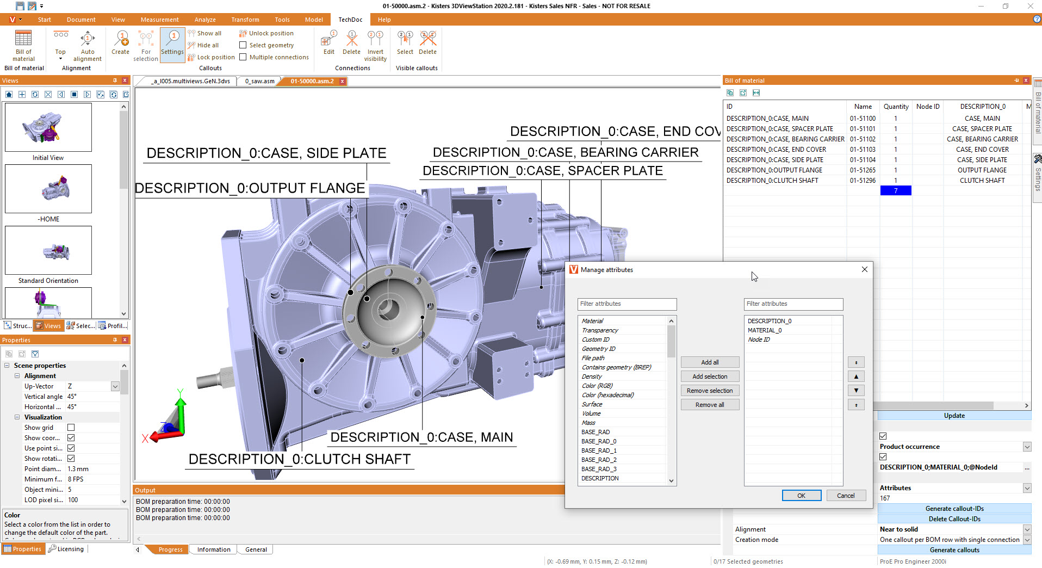The height and width of the screenshot is (568, 1042).
Task: Open Up-Vector dropdown
Action: [115, 386]
